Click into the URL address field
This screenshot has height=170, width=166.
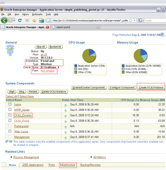point(90,20)
